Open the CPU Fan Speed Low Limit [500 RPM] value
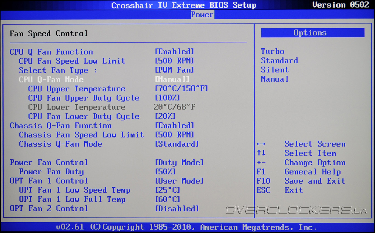This screenshot has height=233, width=375. [x=175, y=61]
